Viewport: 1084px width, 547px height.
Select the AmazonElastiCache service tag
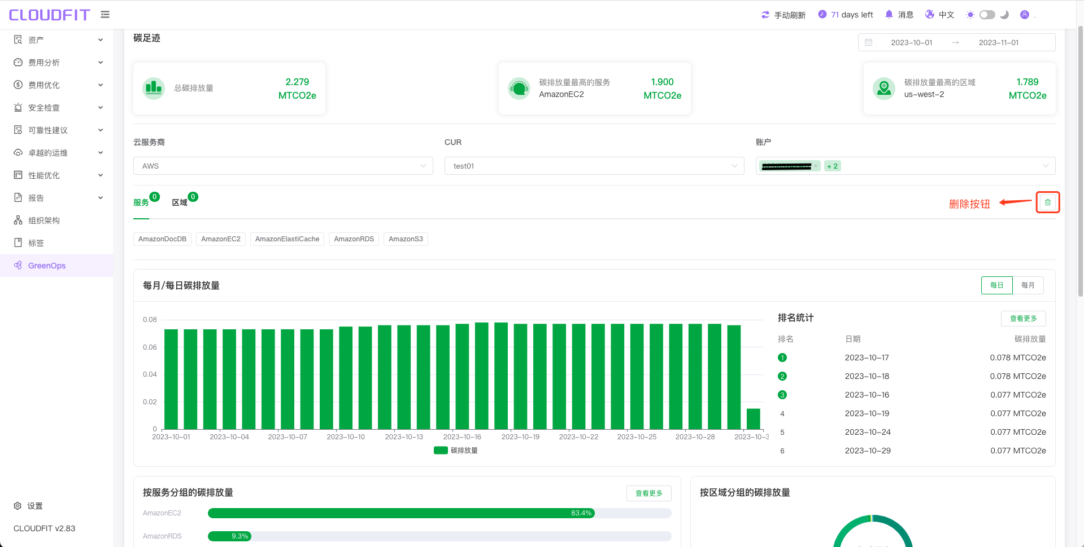pyautogui.click(x=288, y=239)
